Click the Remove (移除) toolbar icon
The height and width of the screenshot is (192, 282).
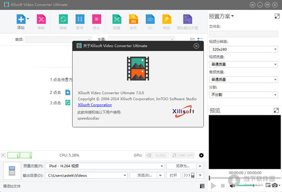coord(41,19)
